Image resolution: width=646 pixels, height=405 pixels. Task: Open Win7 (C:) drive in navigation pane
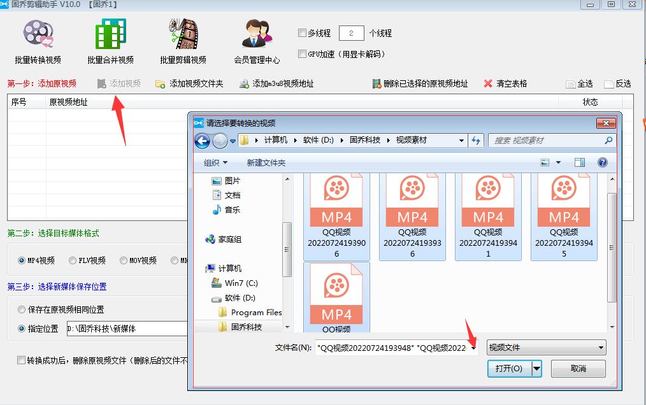pyautogui.click(x=234, y=283)
